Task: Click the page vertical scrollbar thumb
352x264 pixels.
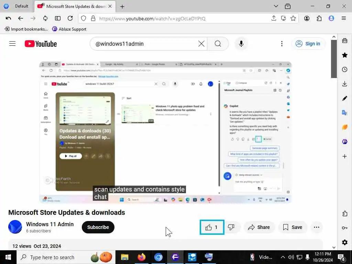Action: pyautogui.click(x=334, y=59)
